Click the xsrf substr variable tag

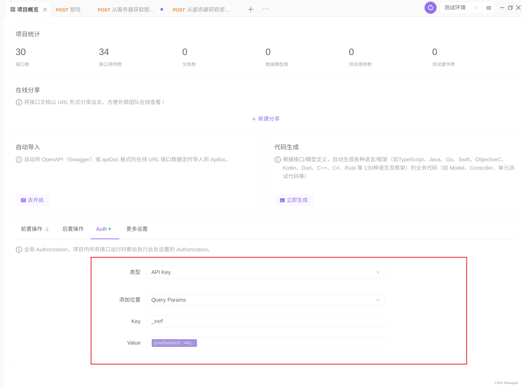[x=174, y=343]
